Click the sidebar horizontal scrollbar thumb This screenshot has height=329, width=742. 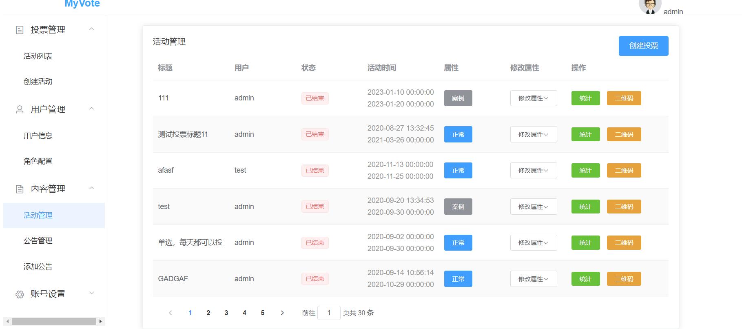pos(54,321)
